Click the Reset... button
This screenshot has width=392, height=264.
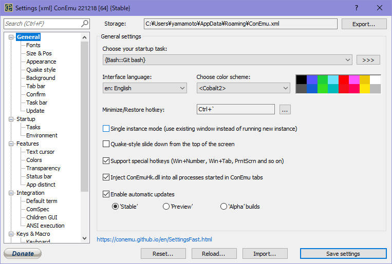coord(163,254)
